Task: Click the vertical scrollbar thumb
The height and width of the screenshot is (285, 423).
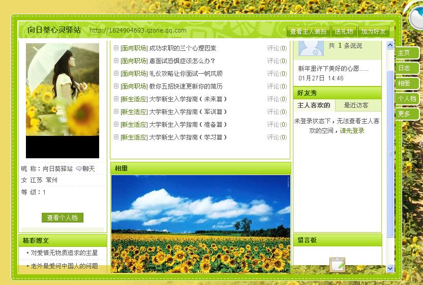Action: (390, 153)
